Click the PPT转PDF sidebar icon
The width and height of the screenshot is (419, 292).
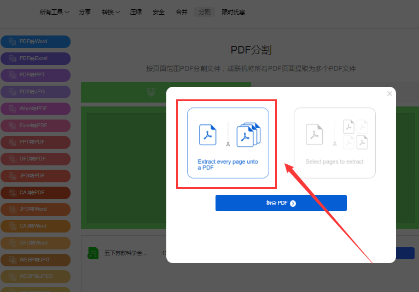[12, 142]
